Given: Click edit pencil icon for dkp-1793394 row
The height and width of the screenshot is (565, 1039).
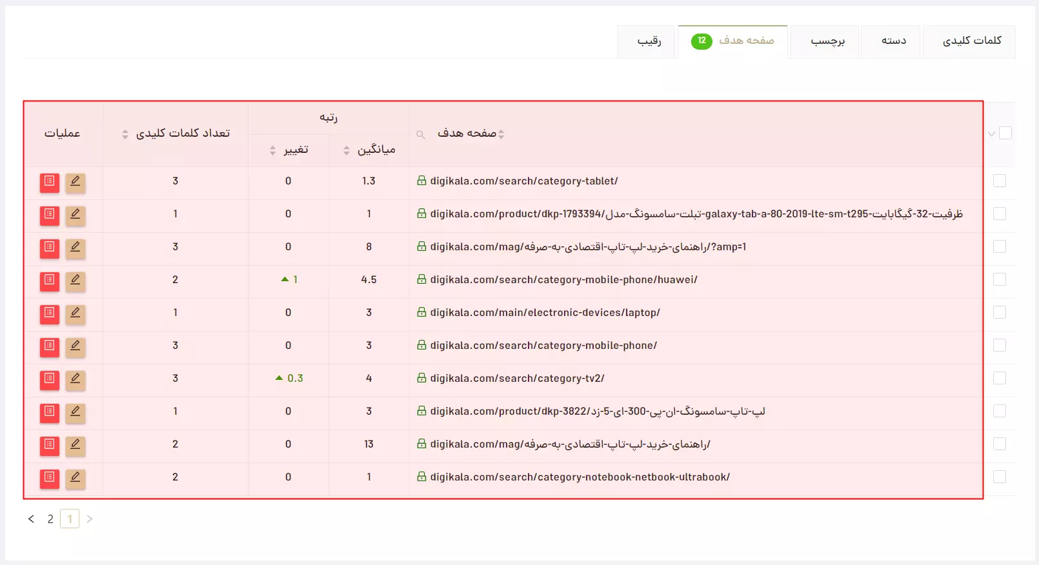Looking at the screenshot, I should (76, 215).
